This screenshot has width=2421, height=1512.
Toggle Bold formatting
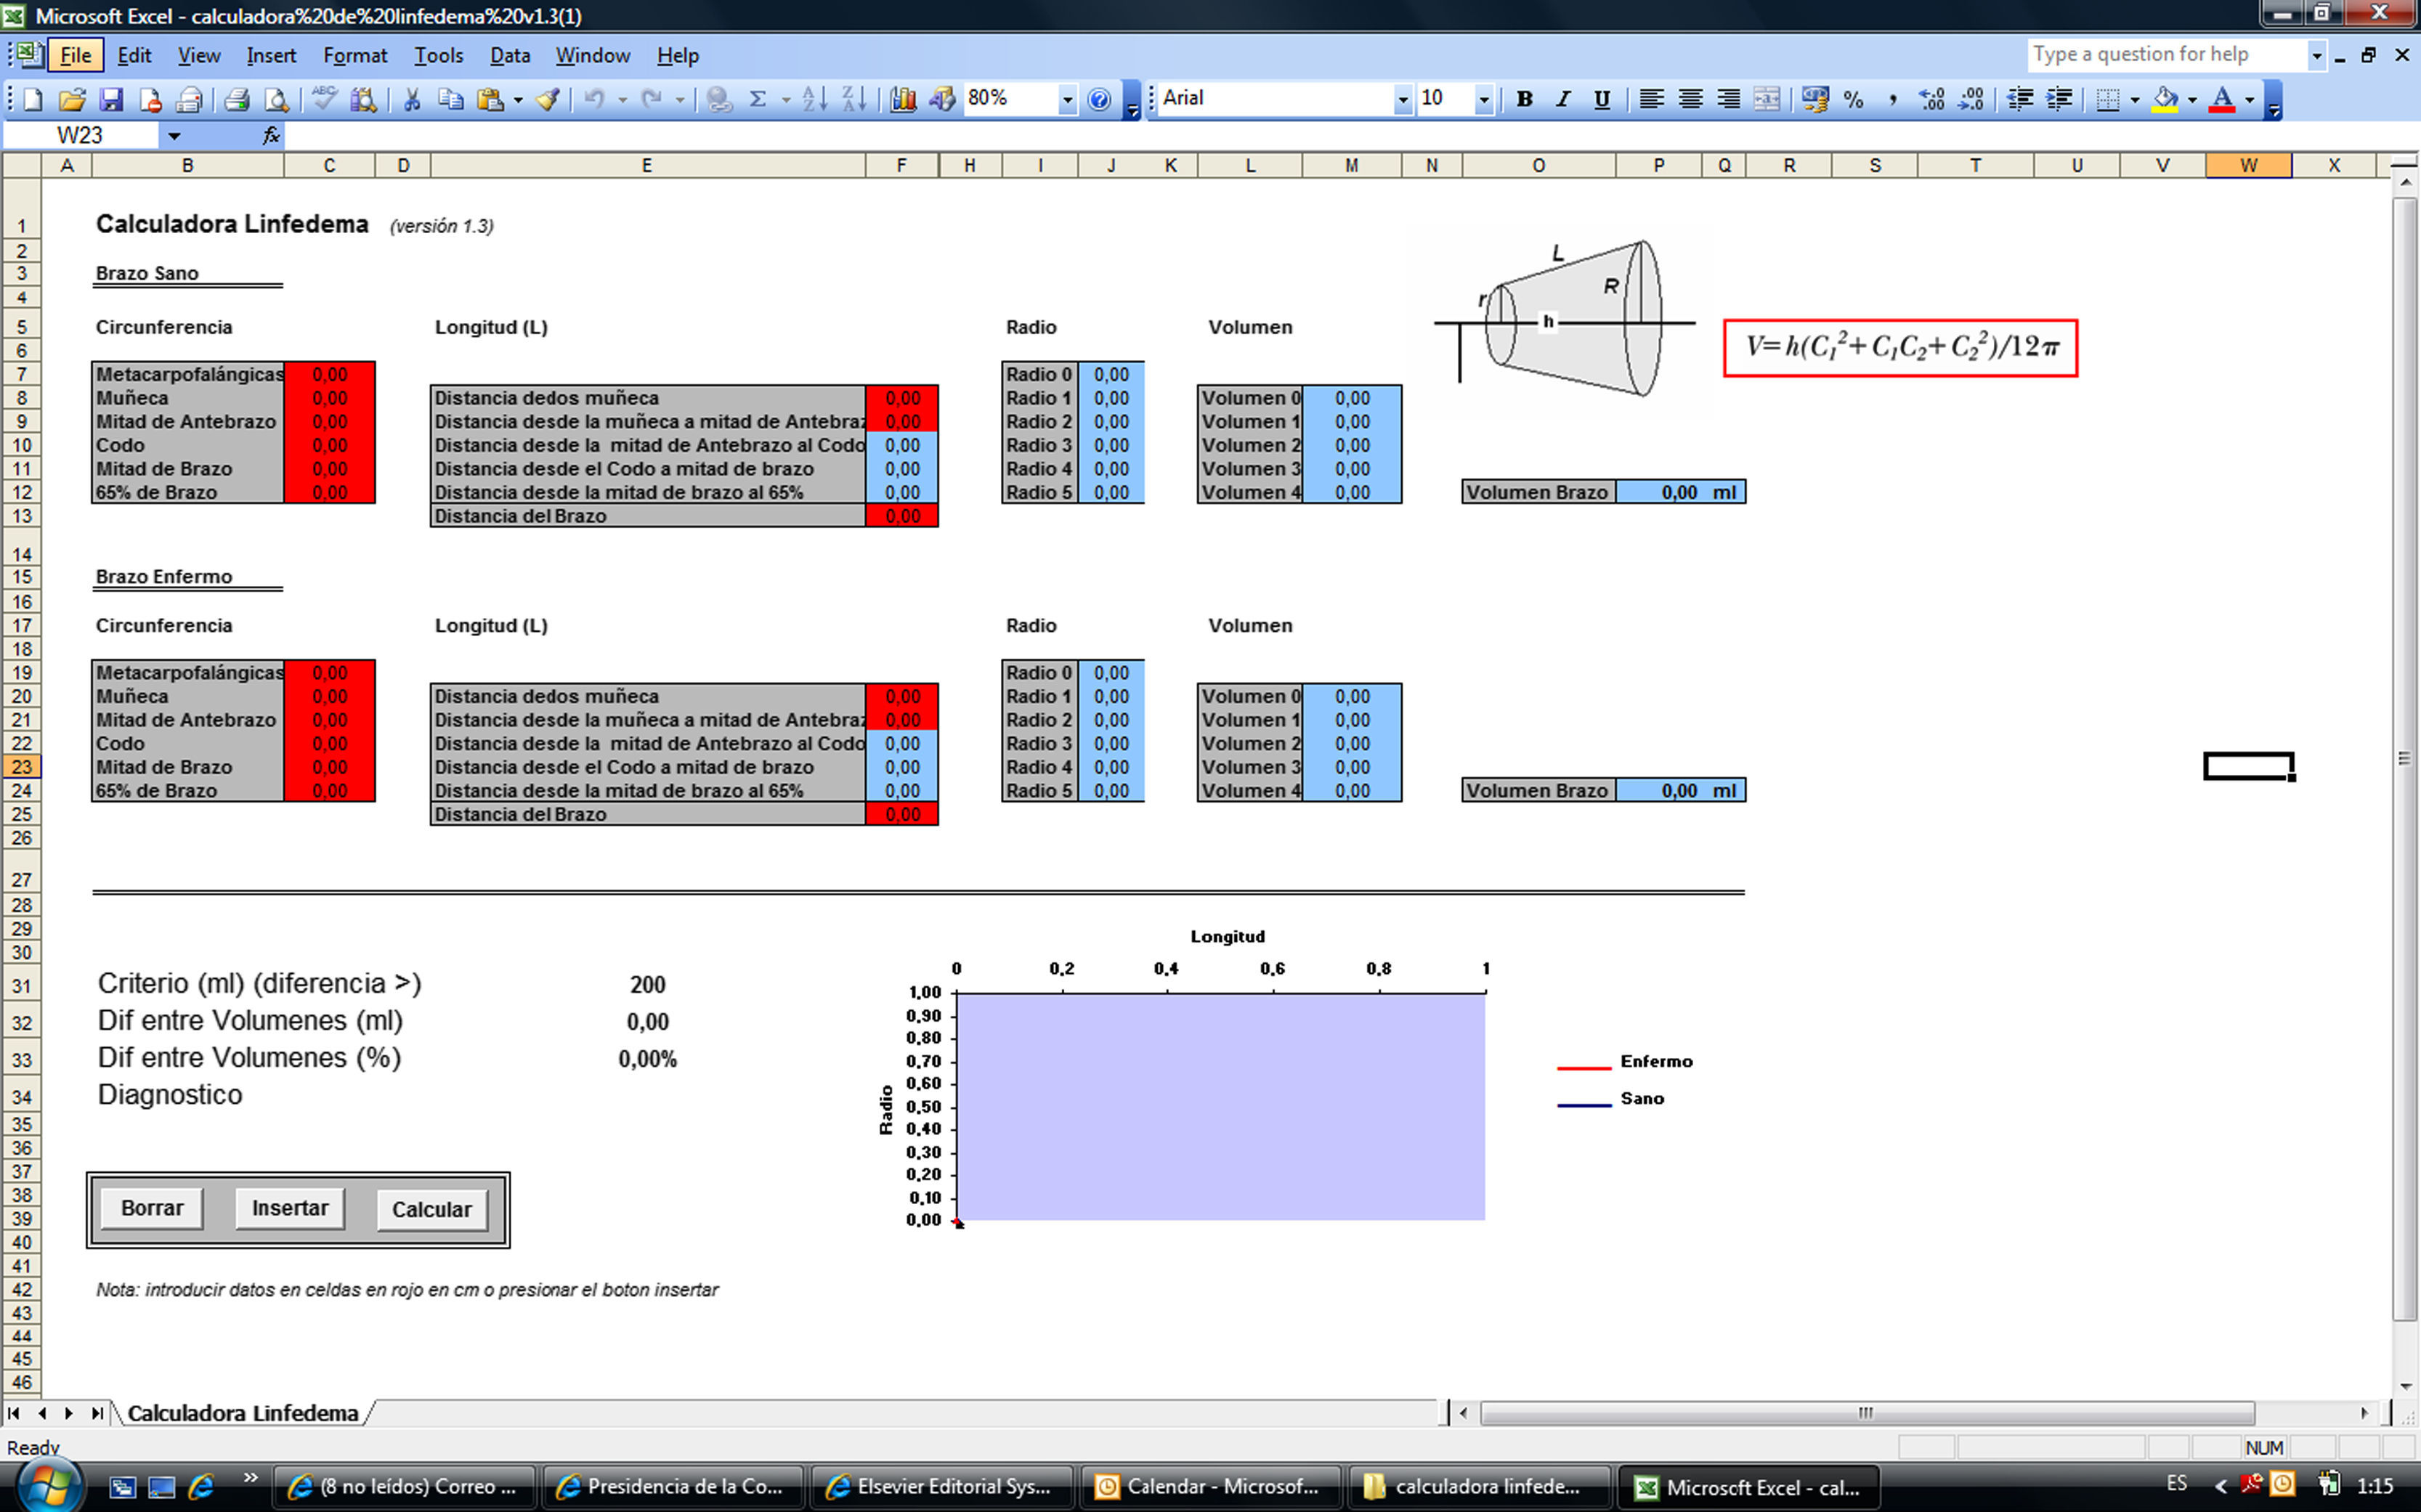tap(1524, 99)
